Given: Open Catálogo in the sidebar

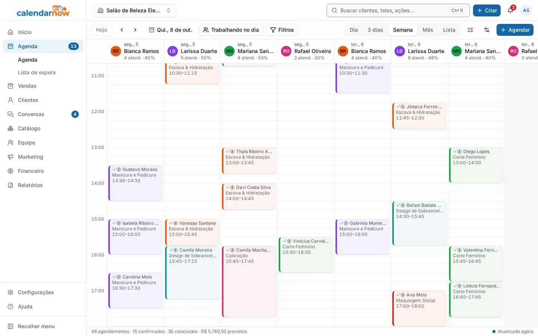Looking at the screenshot, I should tap(43, 128).
